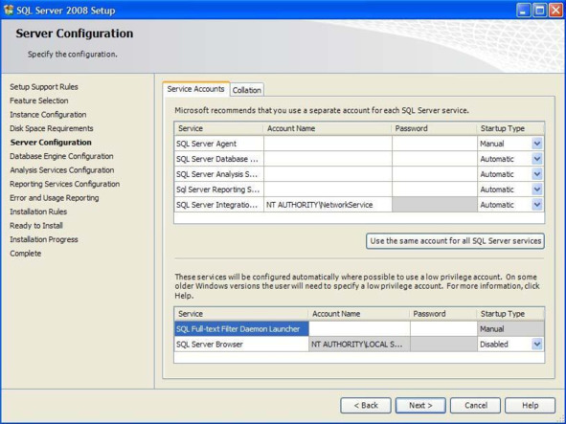Select the SQL Server Database service cell
Screen dimensions: 566x424
click(x=218, y=159)
